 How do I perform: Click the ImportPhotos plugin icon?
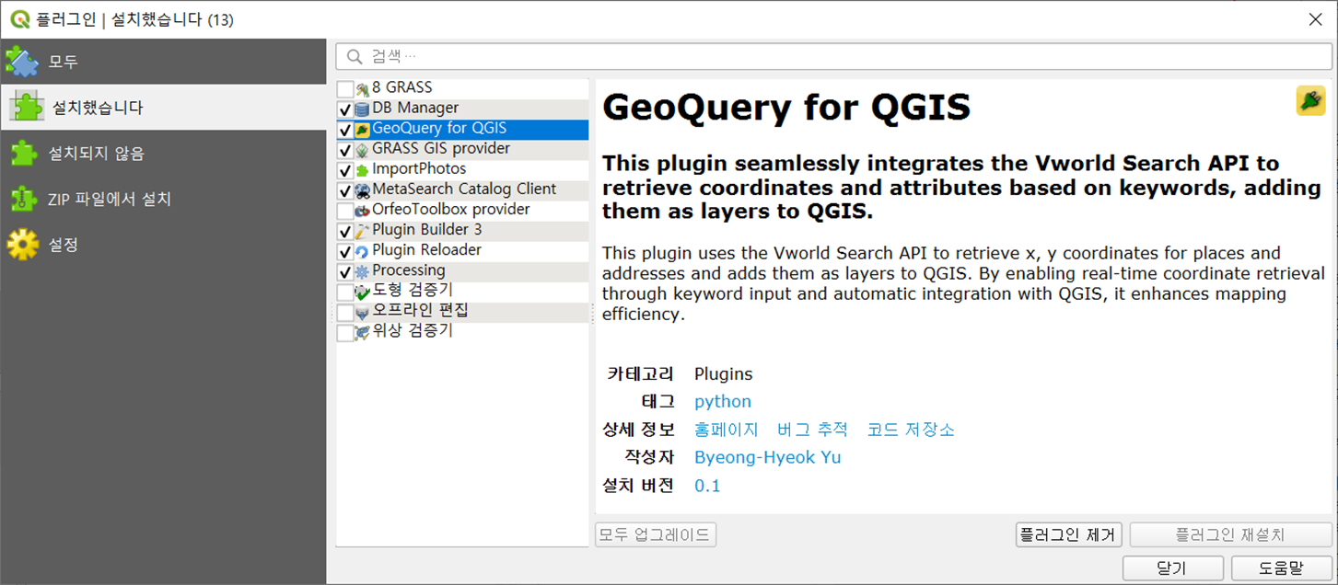tap(363, 169)
